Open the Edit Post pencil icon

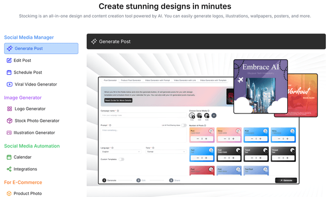click(x=9, y=60)
